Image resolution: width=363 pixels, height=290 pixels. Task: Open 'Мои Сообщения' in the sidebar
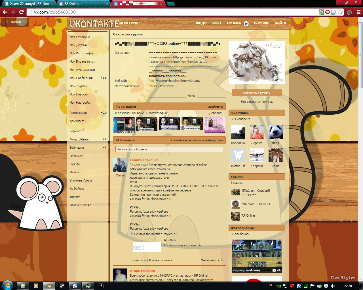[x=81, y=78]
